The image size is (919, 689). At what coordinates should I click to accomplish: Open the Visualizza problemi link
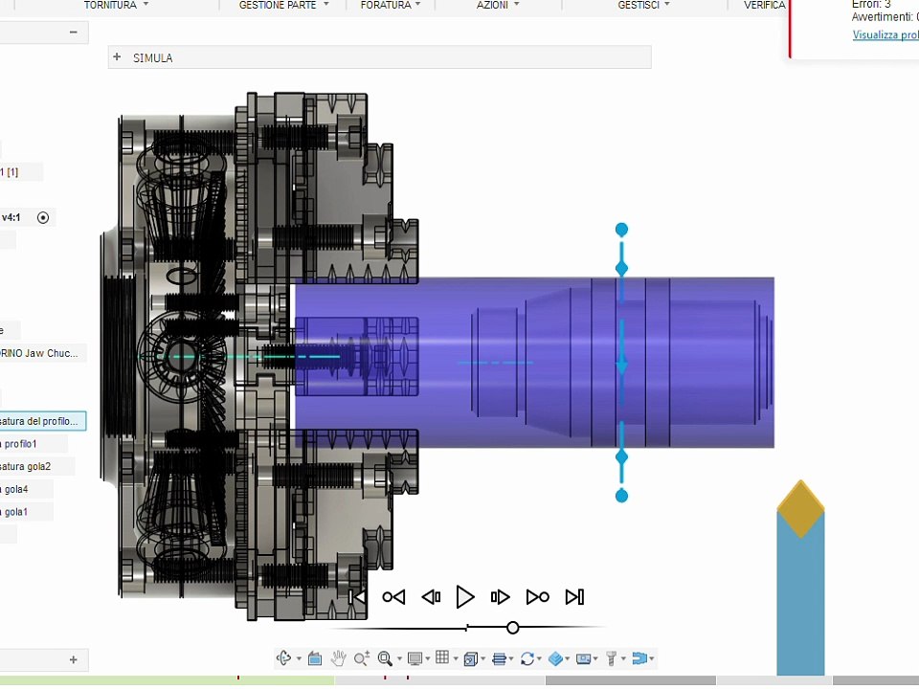(x=885, y=34)
